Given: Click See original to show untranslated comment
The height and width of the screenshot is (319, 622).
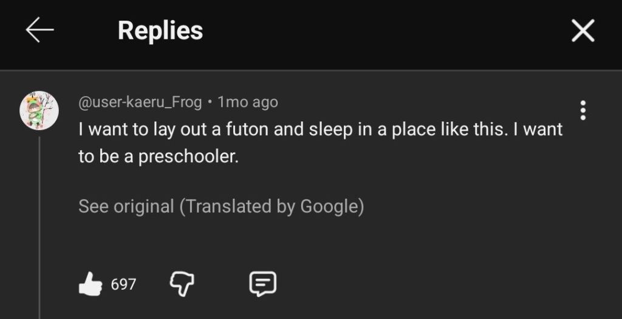Looking at the screenshot, I should pos(126,207).
